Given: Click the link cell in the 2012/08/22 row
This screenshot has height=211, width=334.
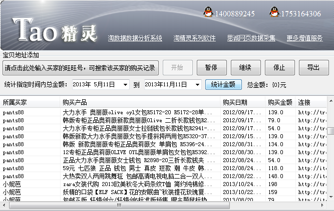Looking at the screenshot, I should 311,176.
